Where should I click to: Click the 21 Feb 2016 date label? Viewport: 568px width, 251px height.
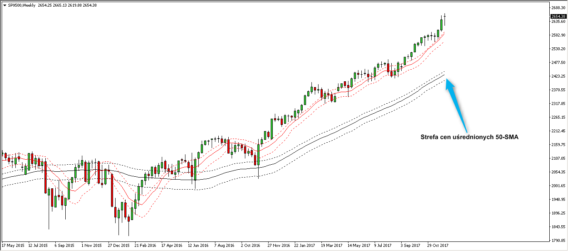click(145, 246)
